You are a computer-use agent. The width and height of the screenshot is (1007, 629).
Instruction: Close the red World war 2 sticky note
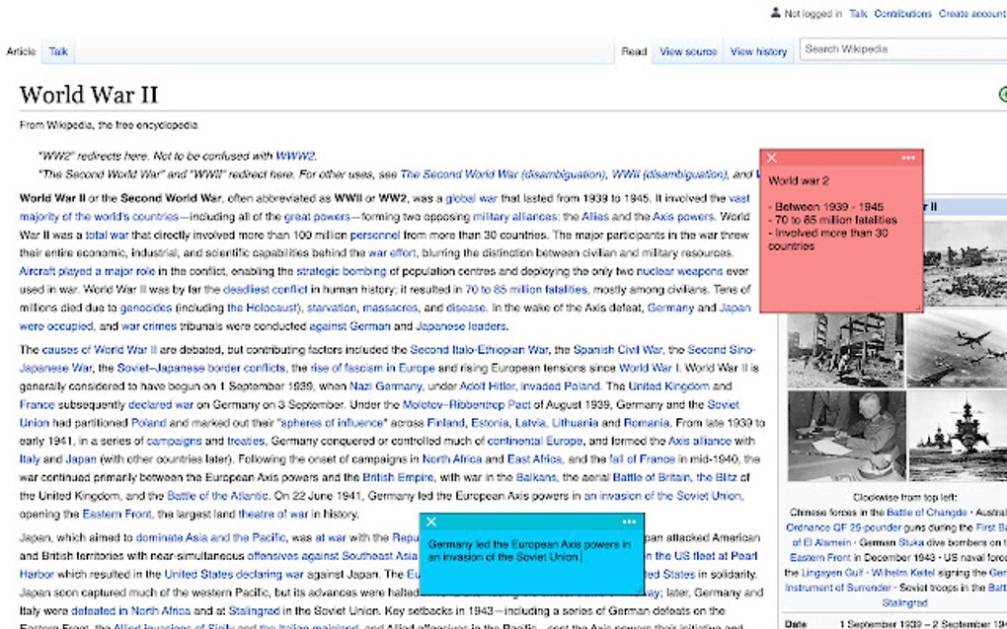pyautogui.click(x=772, y=158)
